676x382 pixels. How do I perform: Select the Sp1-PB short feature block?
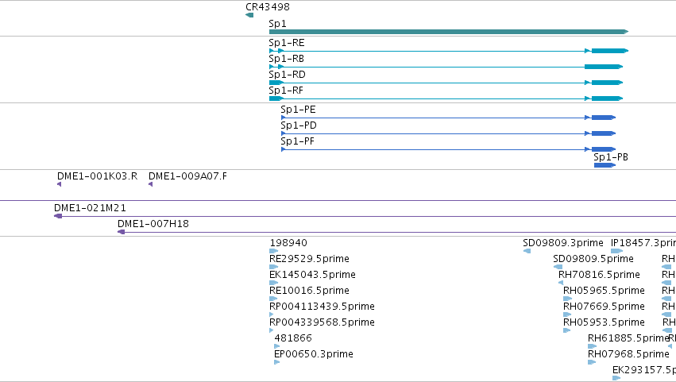[605, 165]
